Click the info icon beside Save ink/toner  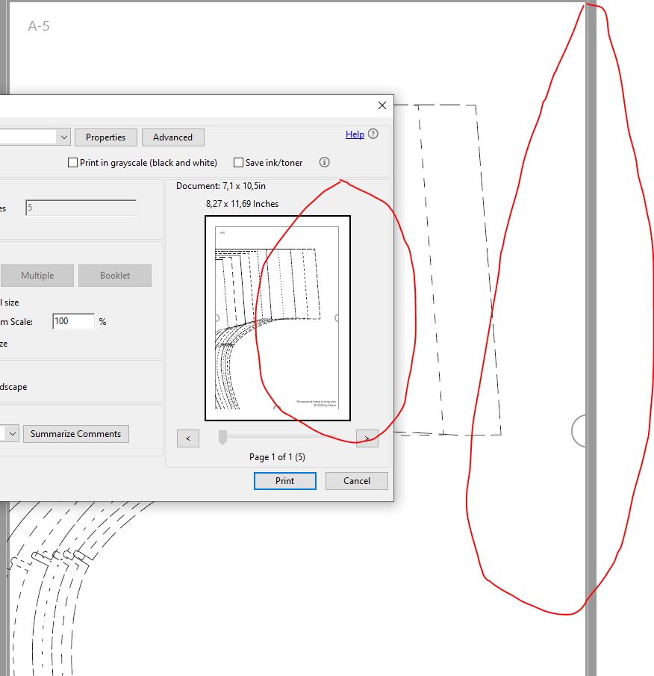tap(324, 162)
